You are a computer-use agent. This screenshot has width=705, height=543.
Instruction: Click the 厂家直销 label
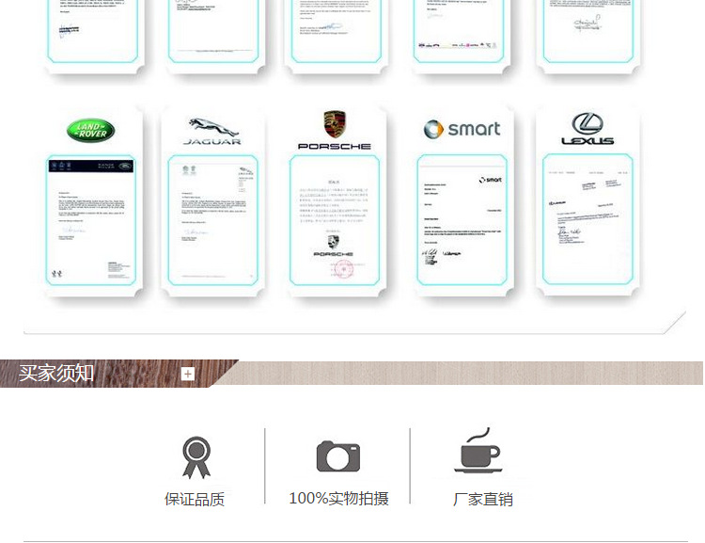tap(483, 500)
